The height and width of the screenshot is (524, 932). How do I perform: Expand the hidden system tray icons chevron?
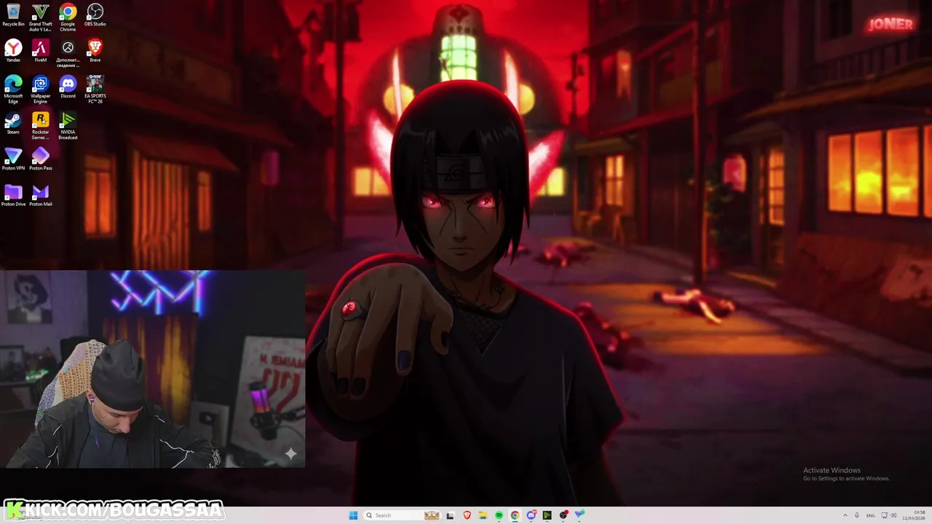845,515
